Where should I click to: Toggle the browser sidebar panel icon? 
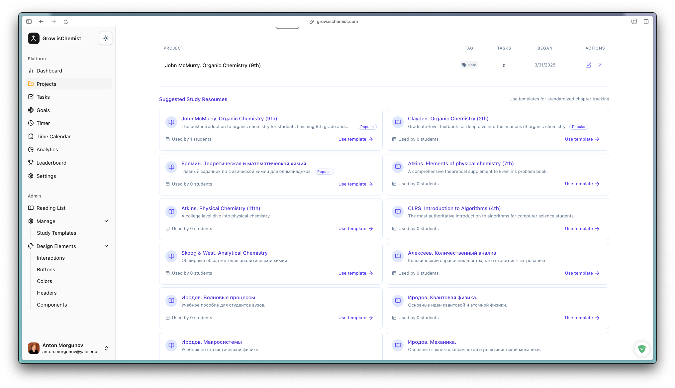coord(29,22)
